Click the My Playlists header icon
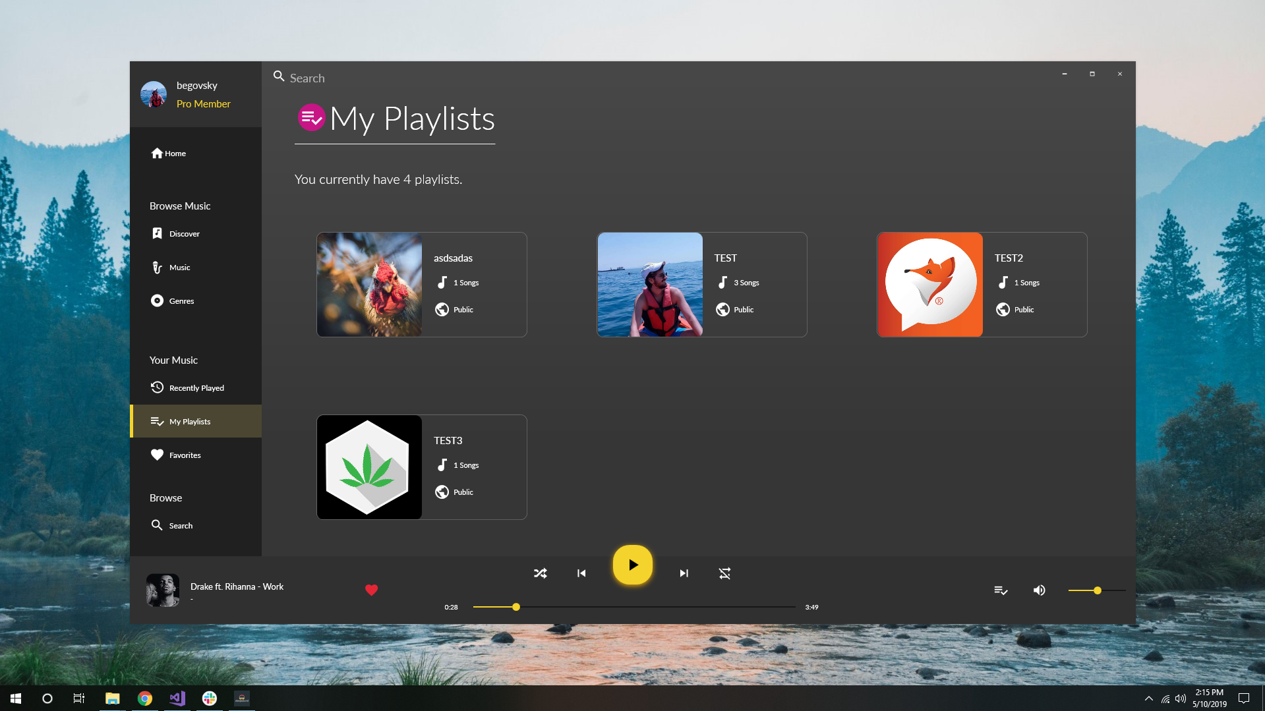 [310, 118]
